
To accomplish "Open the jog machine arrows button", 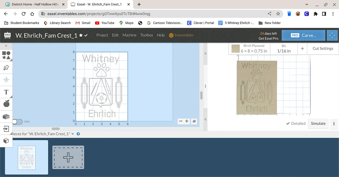I will (x=332, y=35).
